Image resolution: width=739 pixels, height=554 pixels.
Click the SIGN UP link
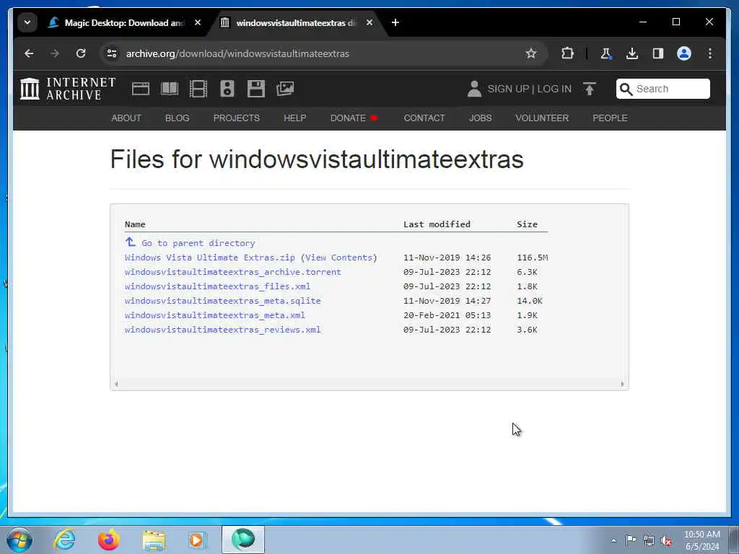[x=508, y=89]
